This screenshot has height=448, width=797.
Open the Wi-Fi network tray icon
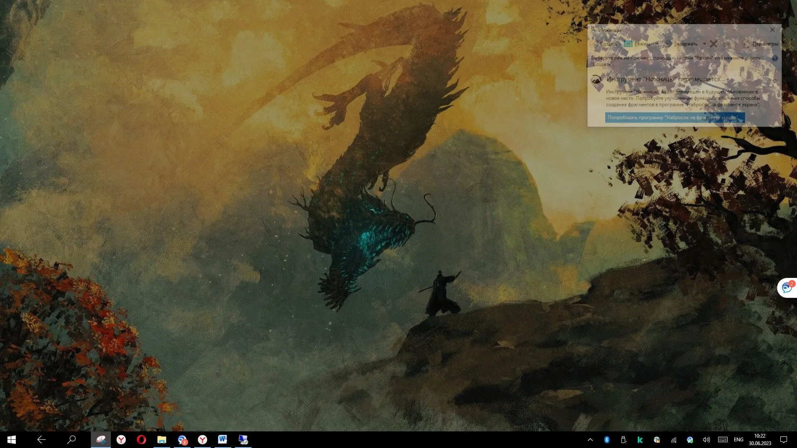(673, 440)
